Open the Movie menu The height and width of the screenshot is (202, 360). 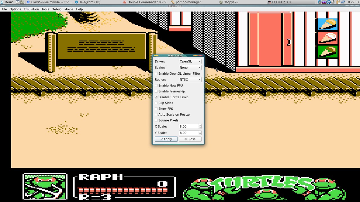pos(69,9)
